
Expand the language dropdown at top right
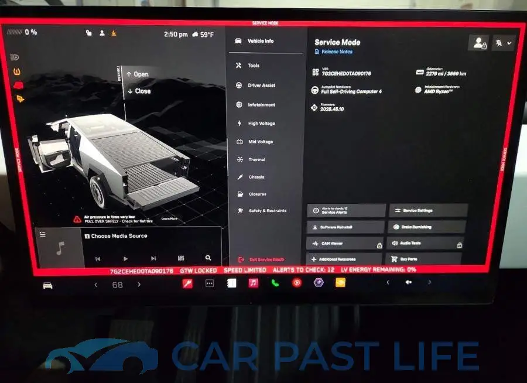(x=504, y=43)
